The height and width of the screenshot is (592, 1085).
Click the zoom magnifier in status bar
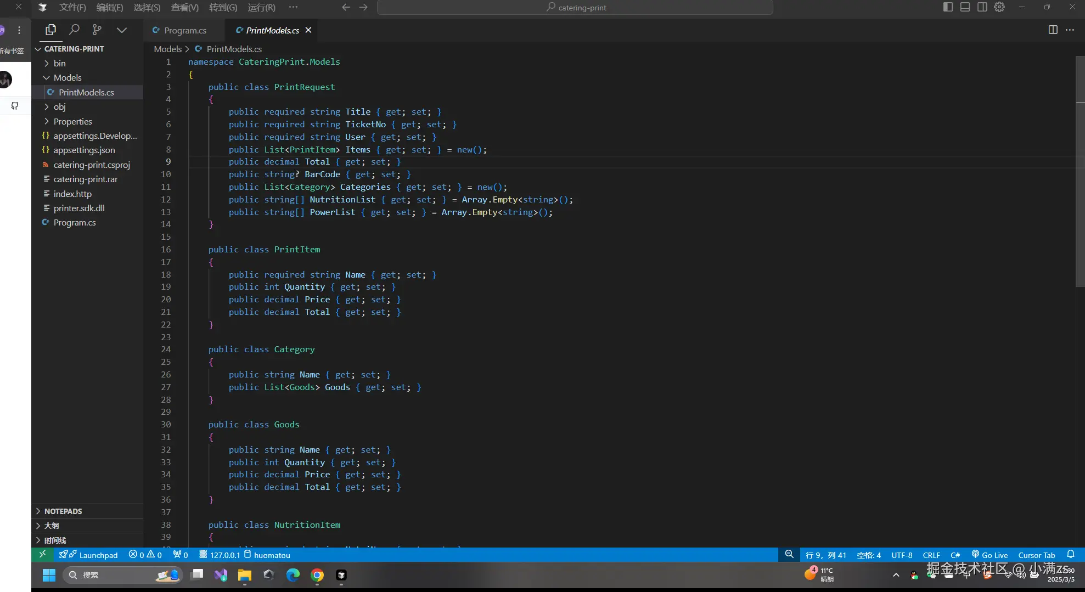pyautogui.click(x=789, y=555)
